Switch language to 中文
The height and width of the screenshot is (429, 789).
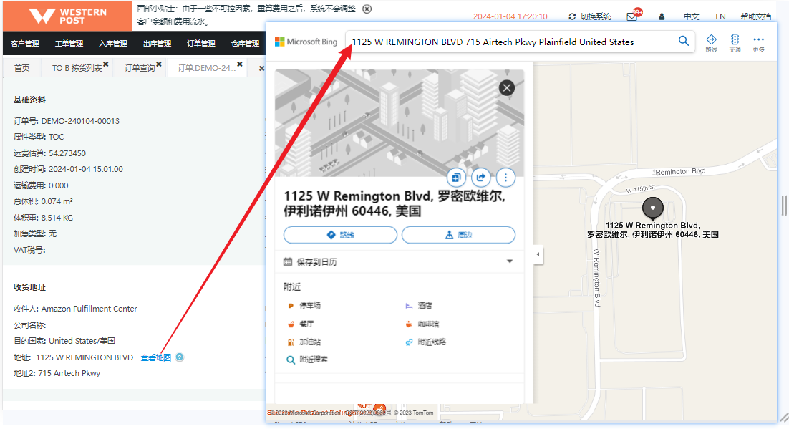692,16
